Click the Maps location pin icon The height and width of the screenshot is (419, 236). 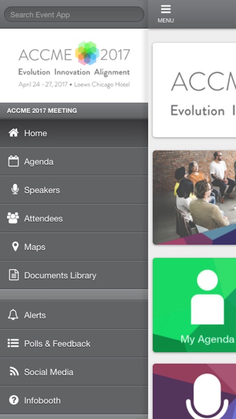click(15, 246)
